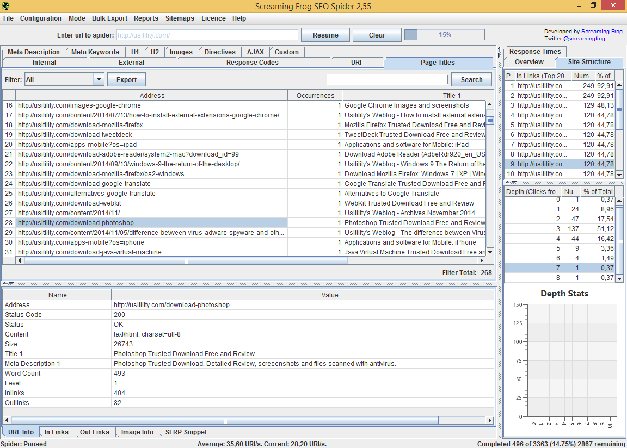Open the Sitemaps menu
This screenshot has width=627, height=448.
coord(180,18)
